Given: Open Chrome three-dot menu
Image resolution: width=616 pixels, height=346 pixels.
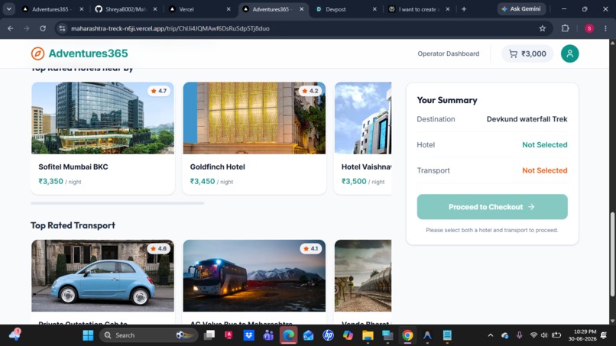Looking at the screenshot, I should pyautogui.click(x=605, y=28).
